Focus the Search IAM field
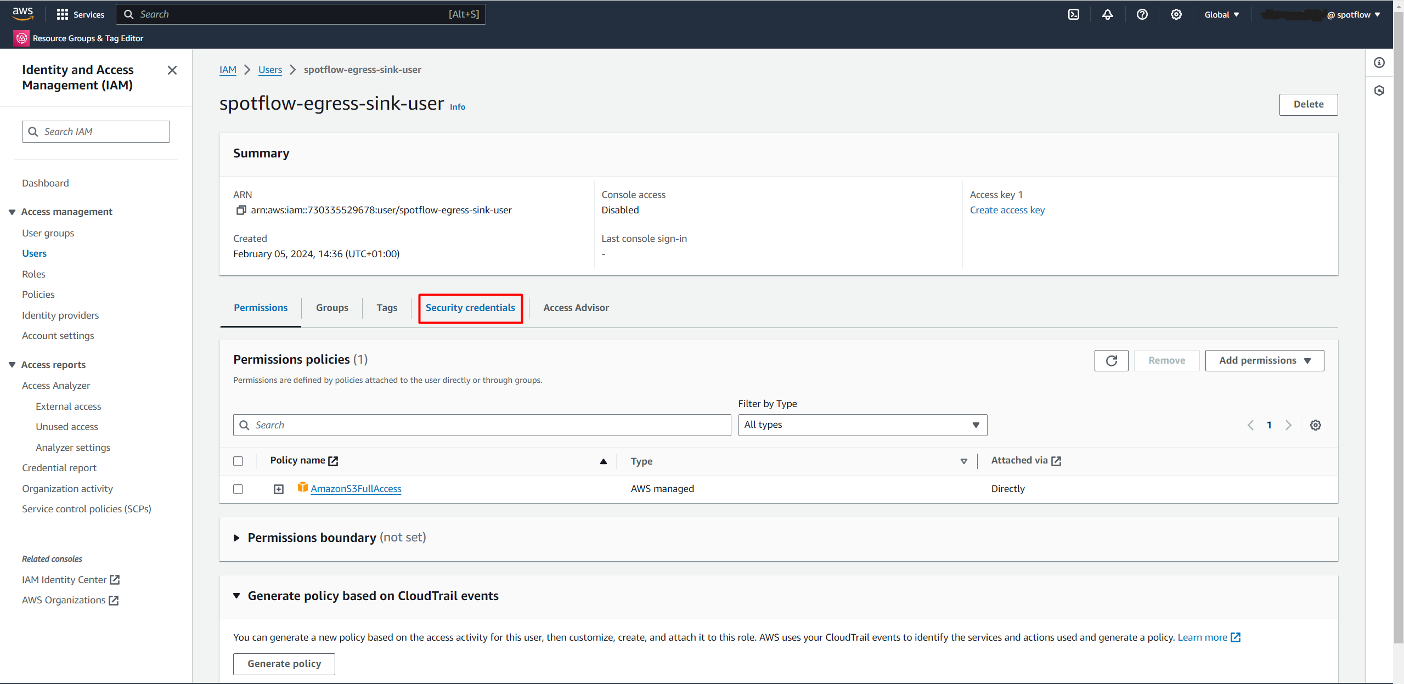This screenshot has width=1404, height=684. pos(96,132)
